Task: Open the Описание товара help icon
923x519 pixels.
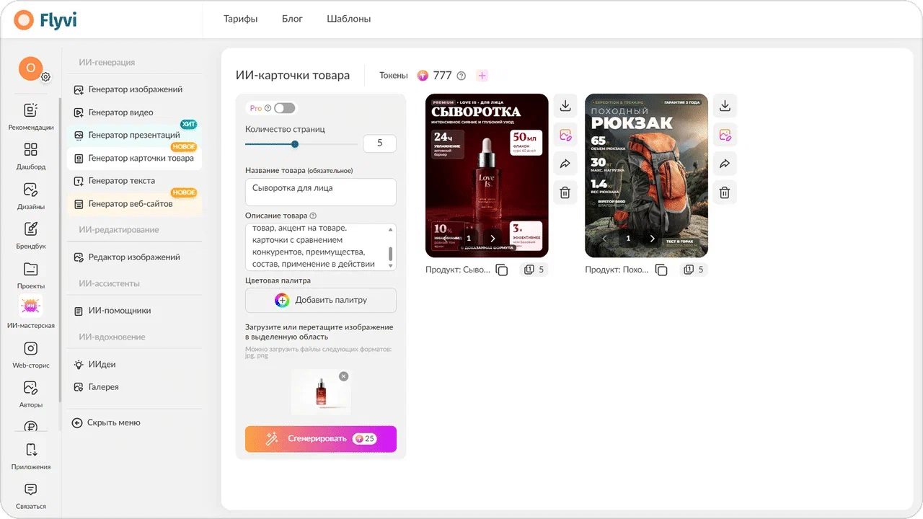Action: tap(313, 216)
